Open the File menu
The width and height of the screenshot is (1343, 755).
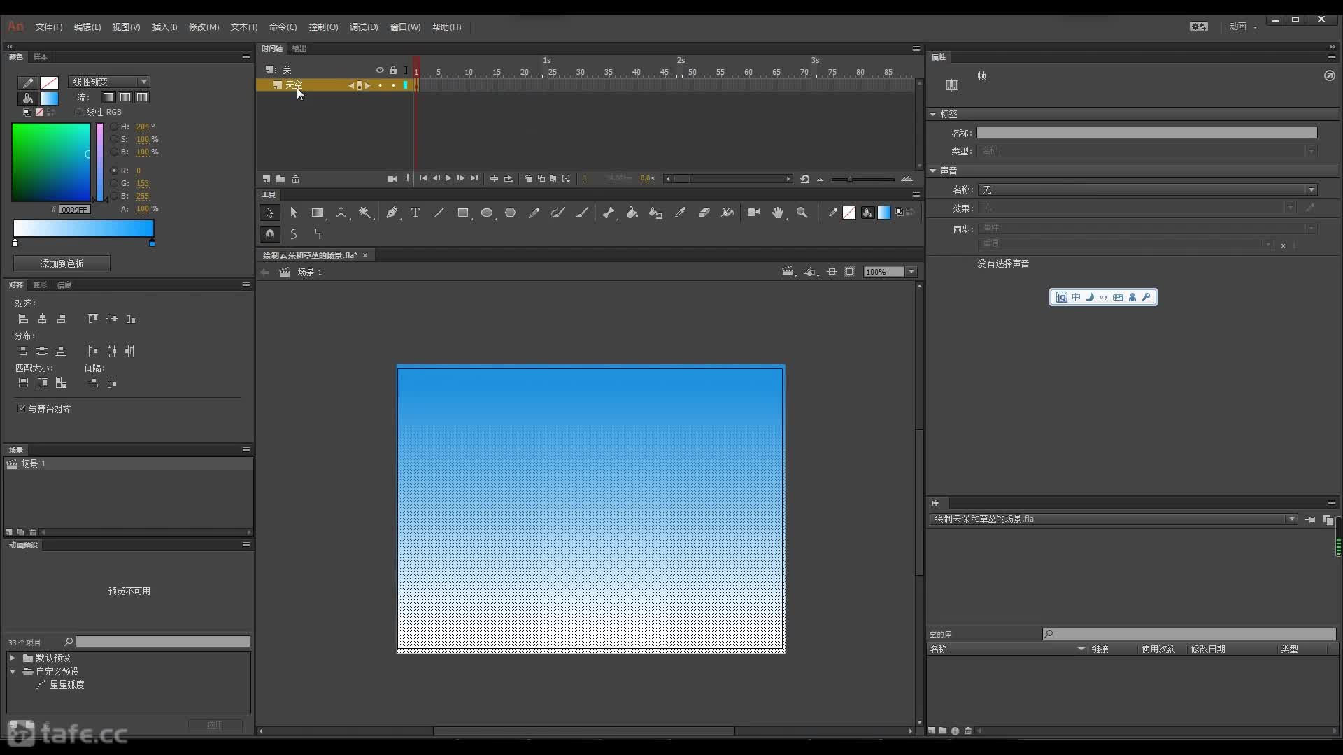pyautogui.click(x=49, y=27)
